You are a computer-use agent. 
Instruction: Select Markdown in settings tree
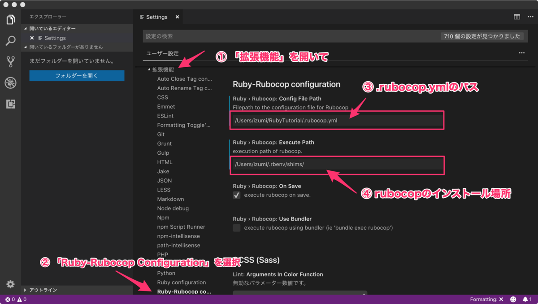pyautogui.click(x=171, y=199)
